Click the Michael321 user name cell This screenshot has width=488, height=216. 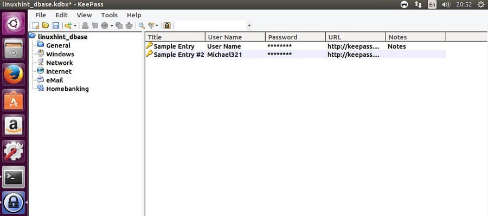(224, 55)
